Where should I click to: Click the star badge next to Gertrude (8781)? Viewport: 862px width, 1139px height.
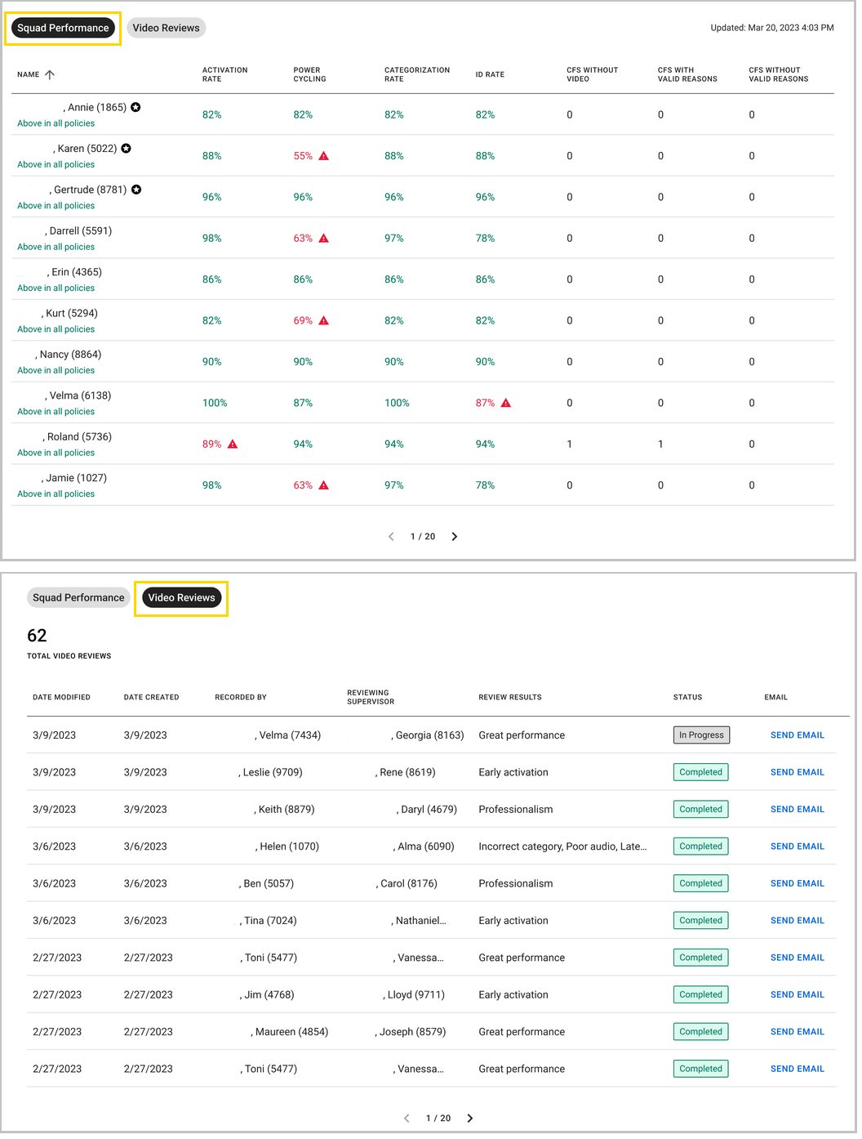pyautogui.click(x=136, y=189)
